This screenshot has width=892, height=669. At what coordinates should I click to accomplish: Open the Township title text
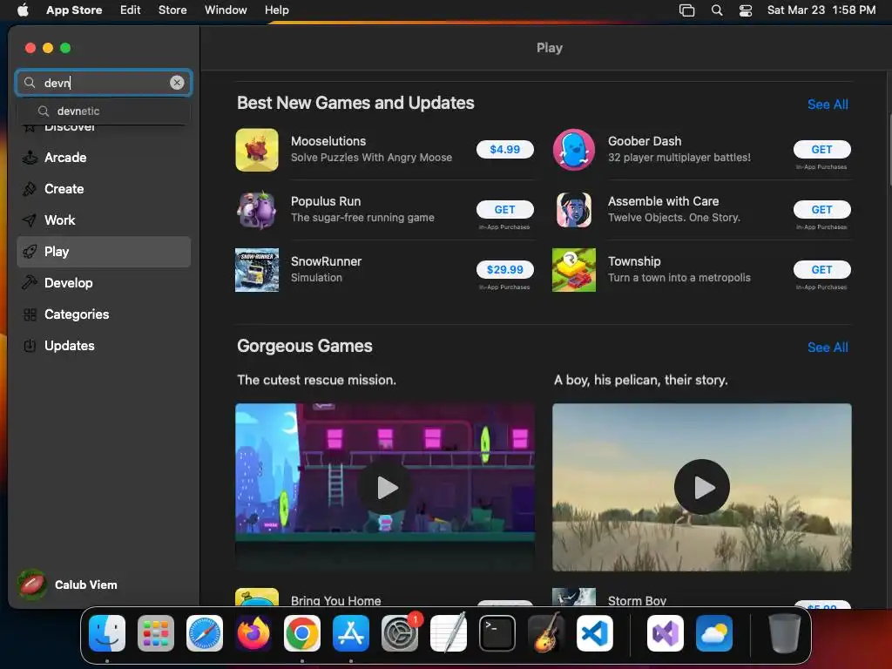tap(634, 261)
